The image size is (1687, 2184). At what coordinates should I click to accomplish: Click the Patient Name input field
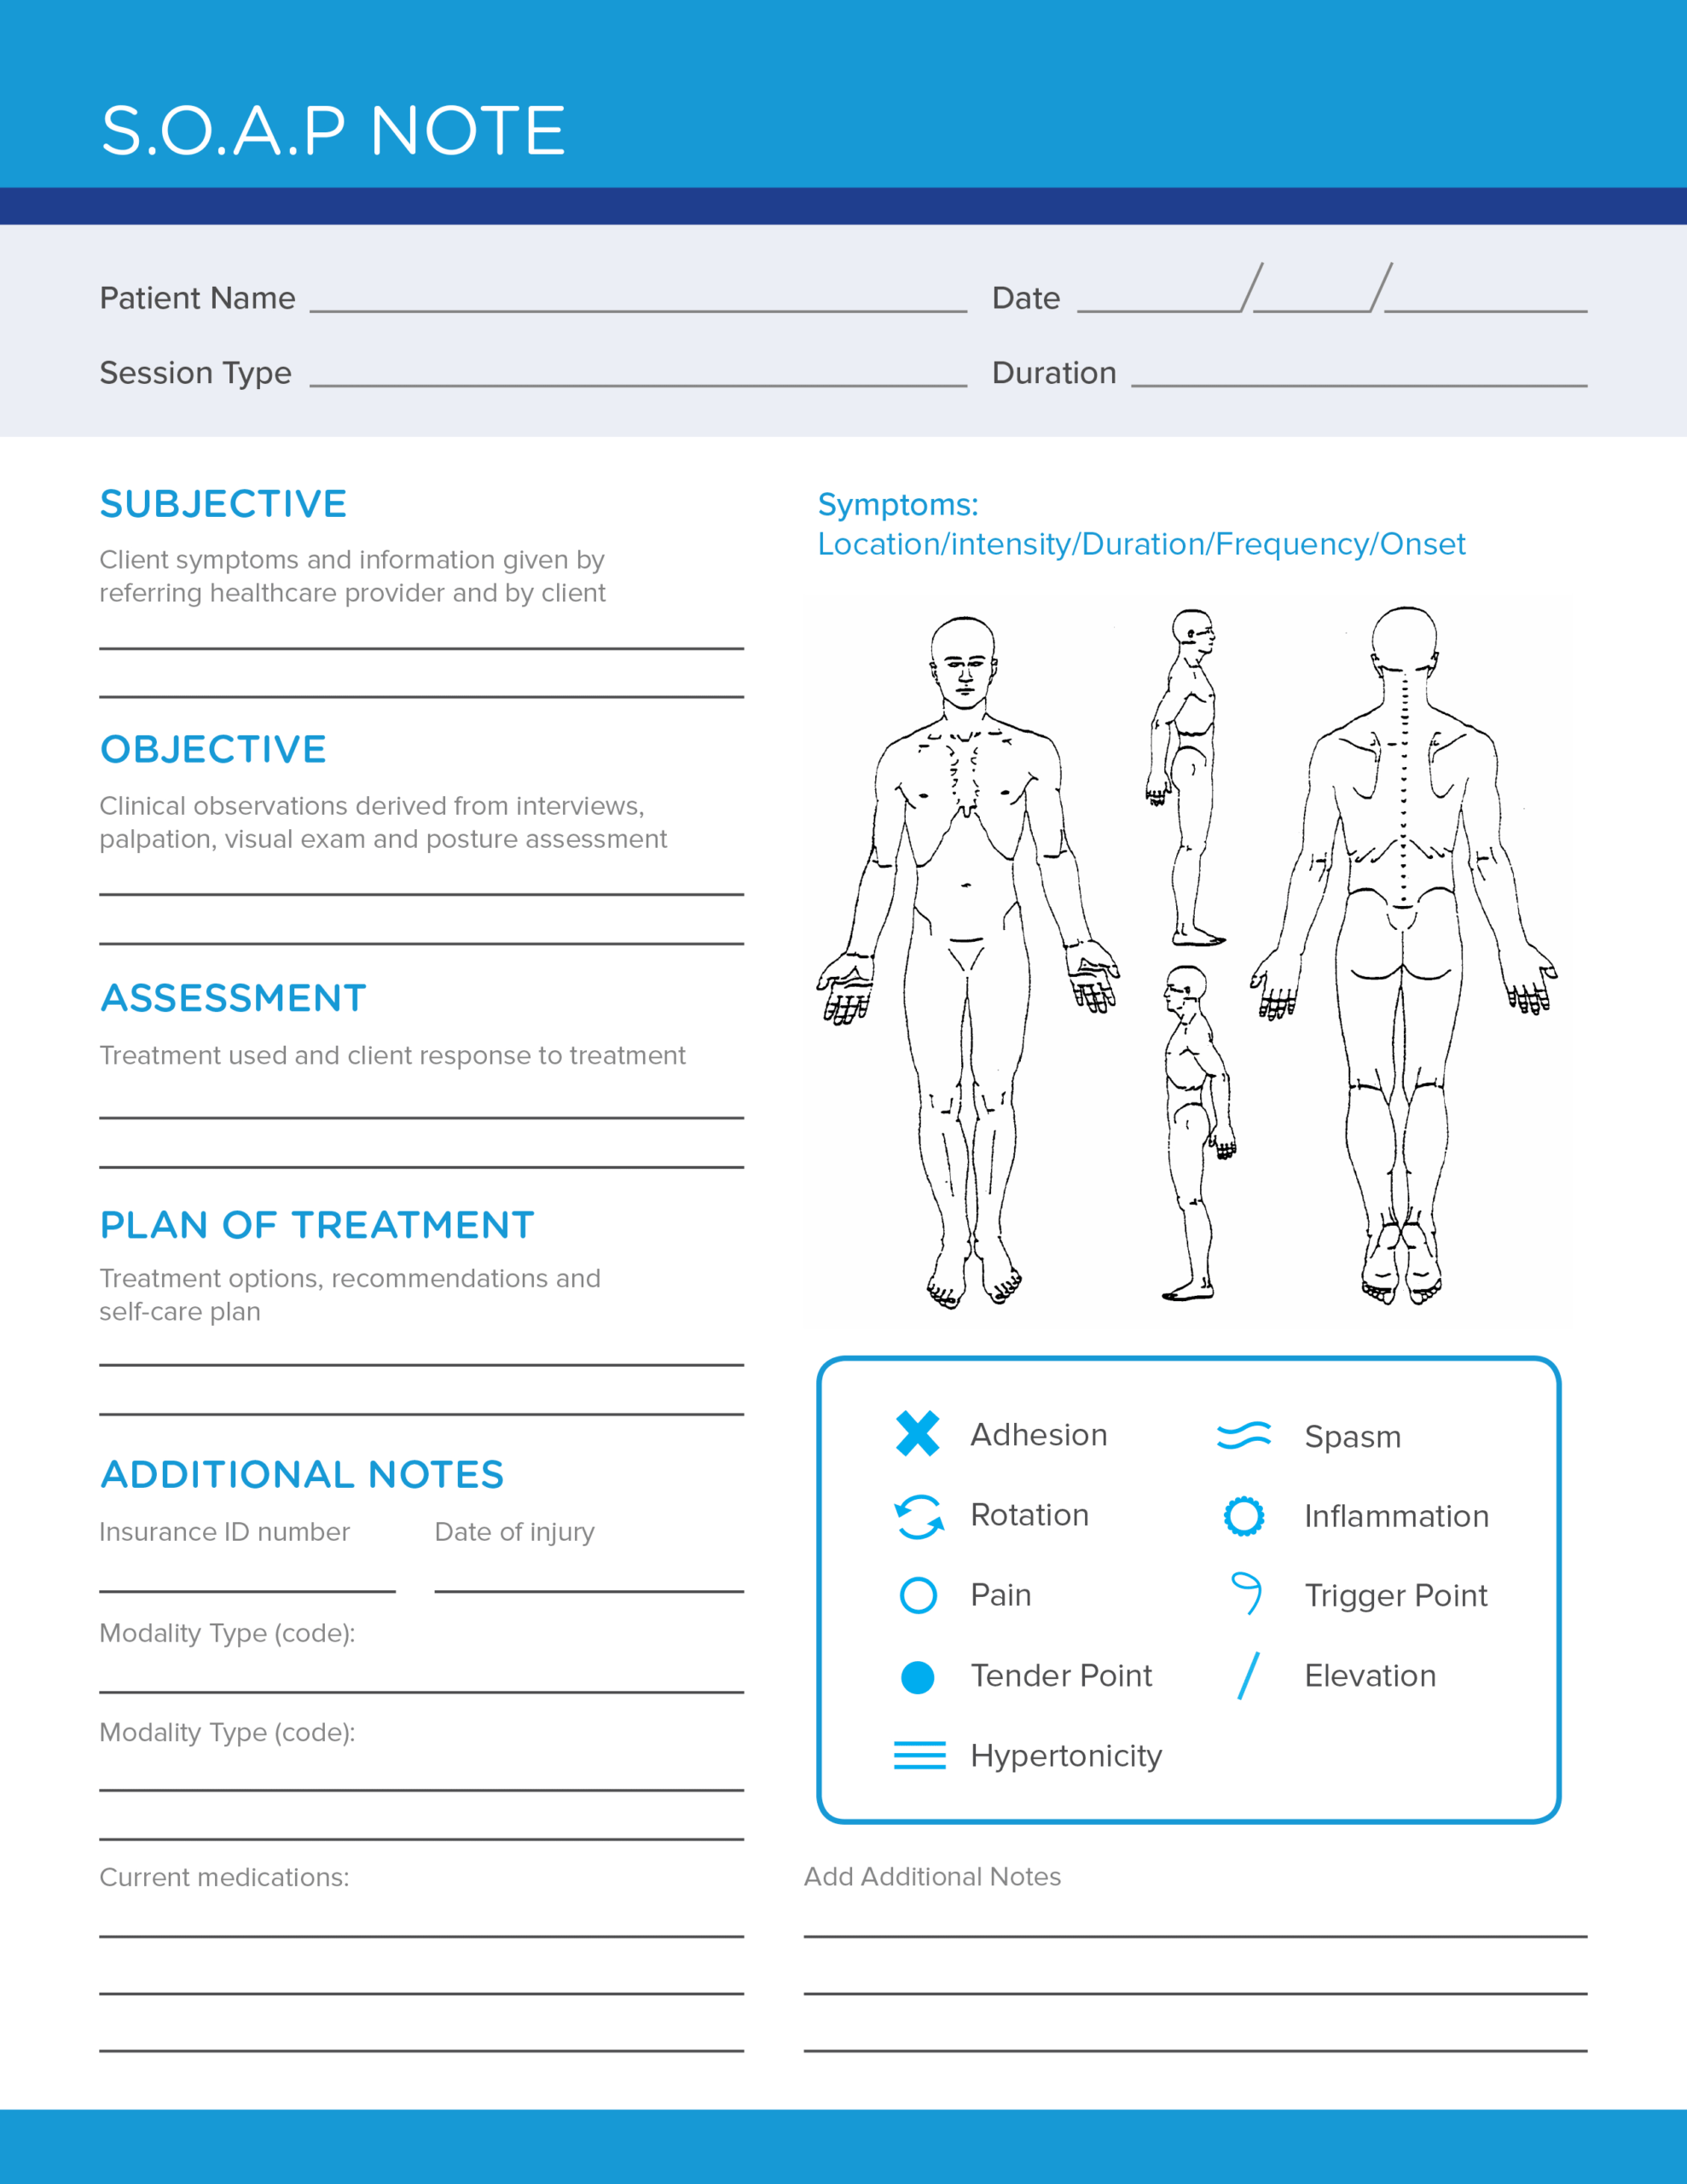(620, 283)
